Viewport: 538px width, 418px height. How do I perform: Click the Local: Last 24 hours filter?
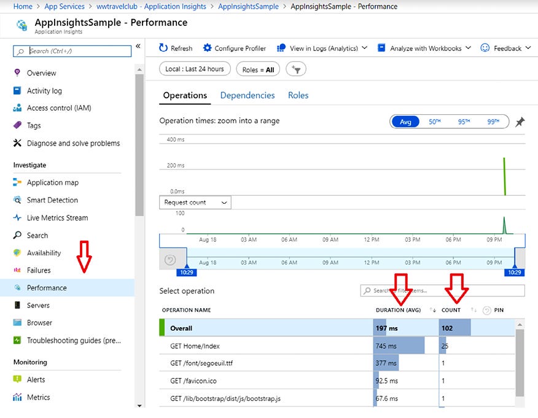[x=195, y=69]
